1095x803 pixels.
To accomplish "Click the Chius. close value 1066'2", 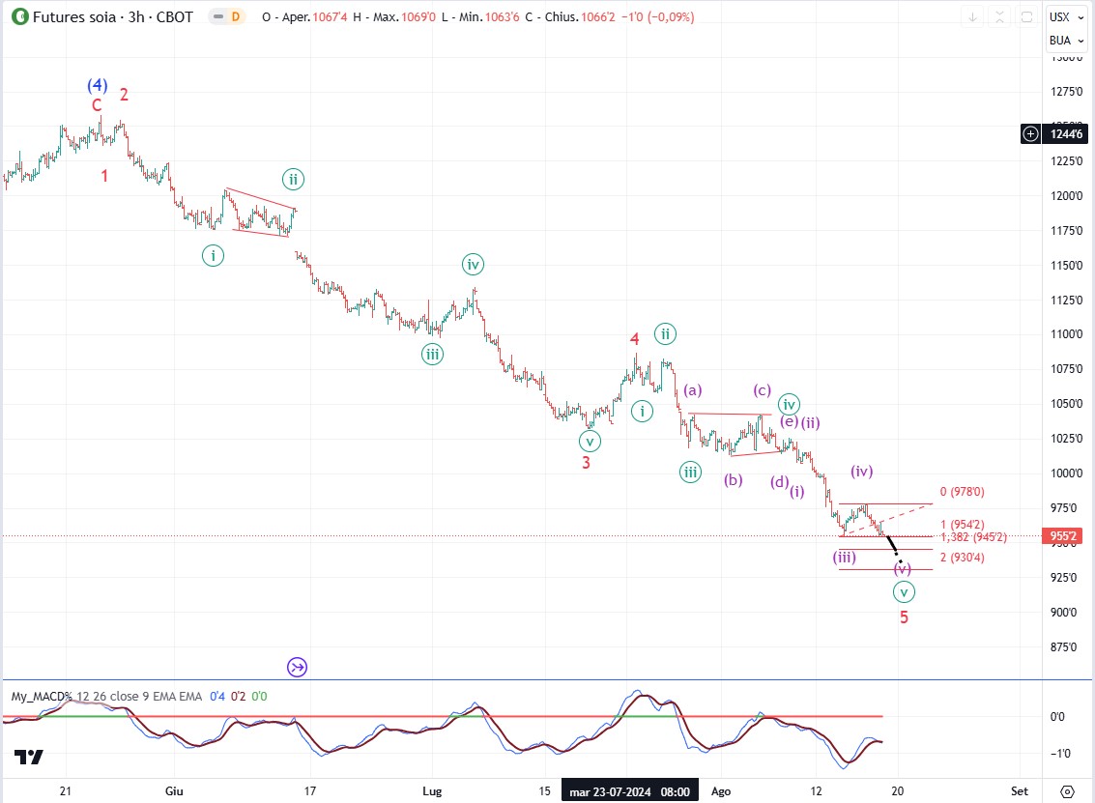I will tap(598, 16).
